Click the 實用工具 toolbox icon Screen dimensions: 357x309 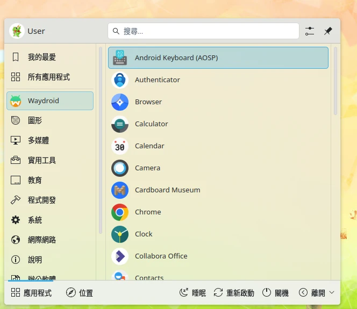(x=16, y=160)
